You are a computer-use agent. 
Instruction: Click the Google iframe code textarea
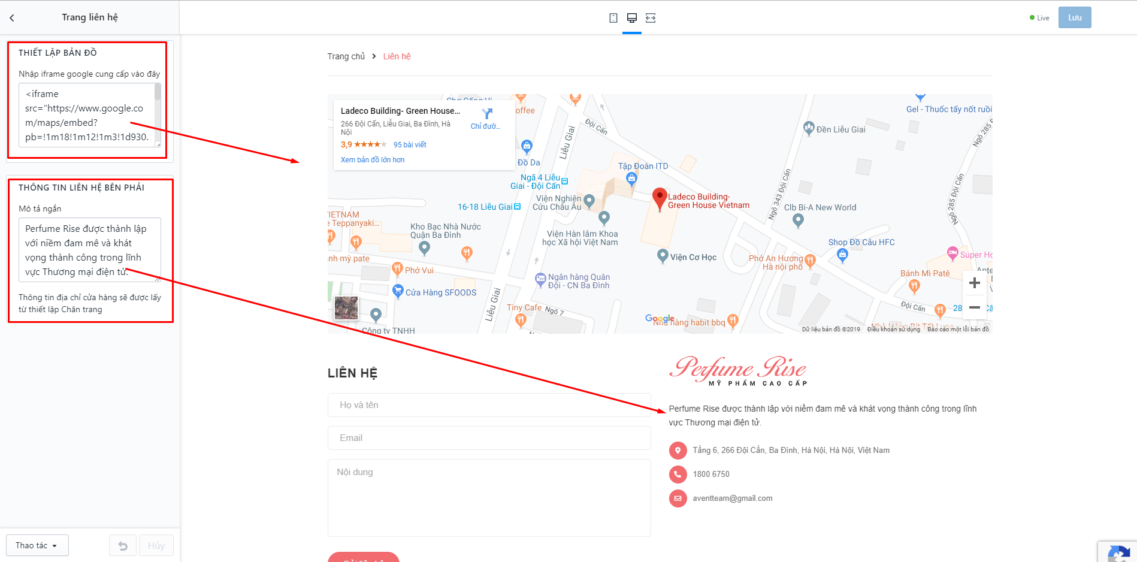coord(90,115)
